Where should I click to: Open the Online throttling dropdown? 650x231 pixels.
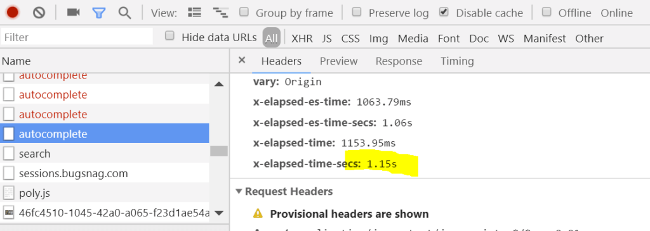tap(617, 13)
